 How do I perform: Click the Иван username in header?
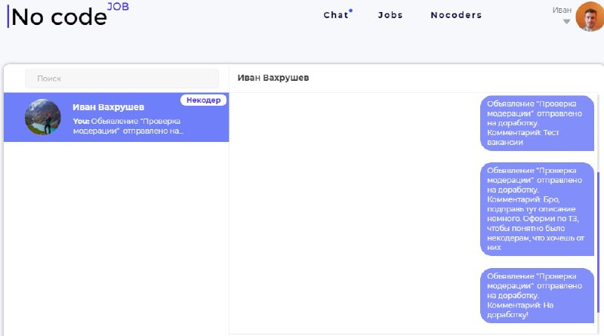(x=562, y=11)
